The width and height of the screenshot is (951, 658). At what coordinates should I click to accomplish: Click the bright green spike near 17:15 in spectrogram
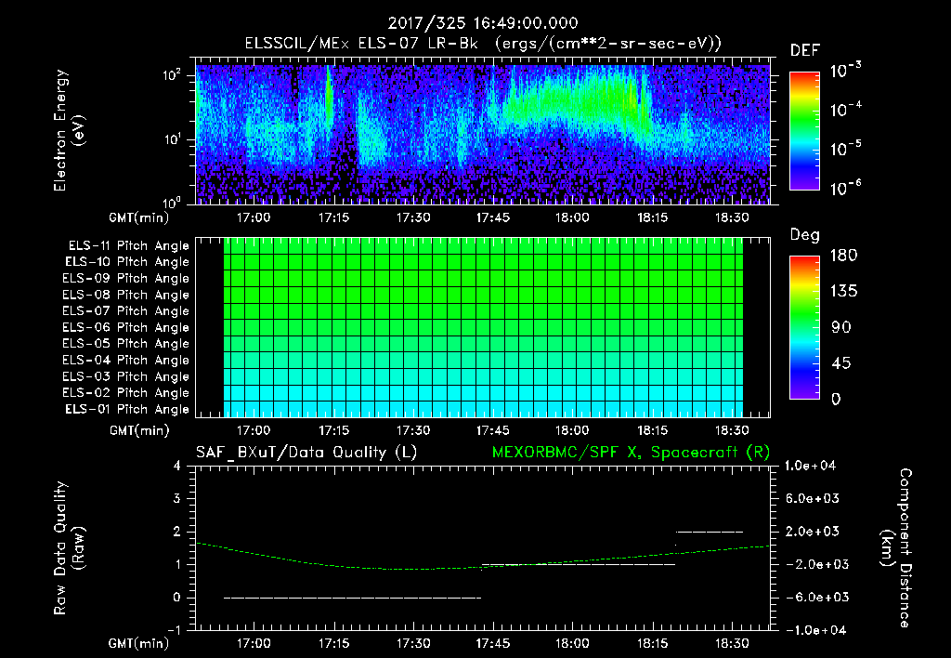pos(330,98)
